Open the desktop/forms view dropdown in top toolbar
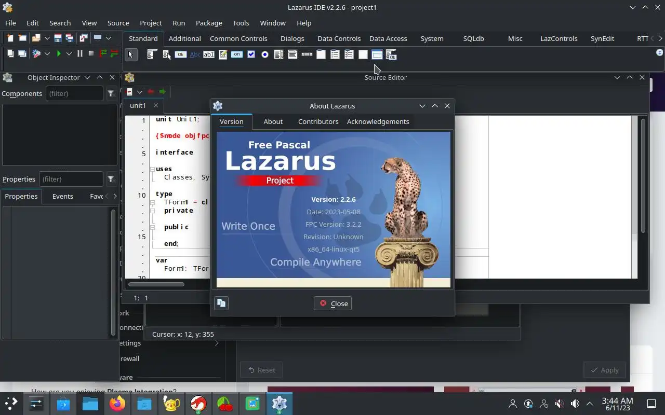Viewport: 665px width, 415px height. click(109, 38)
